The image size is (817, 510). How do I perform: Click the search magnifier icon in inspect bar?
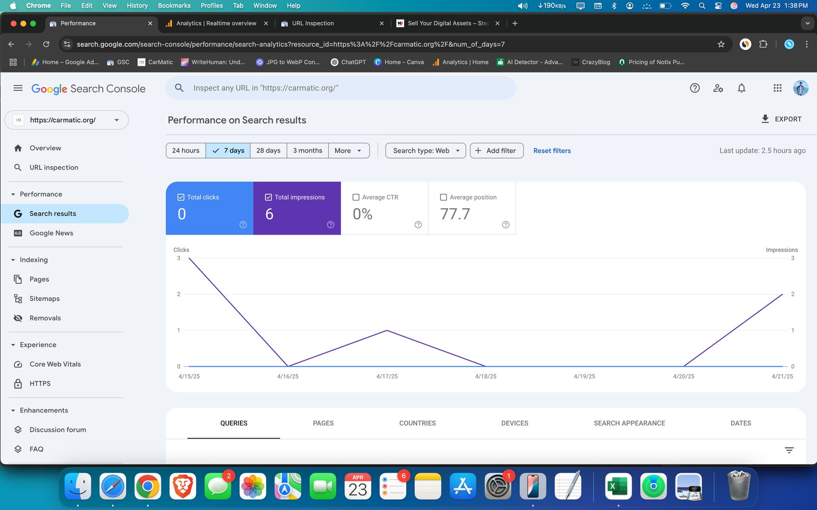[x=179, y=88]
